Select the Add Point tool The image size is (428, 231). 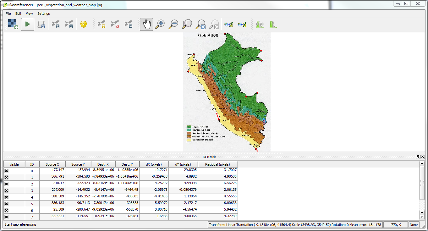tap(101, 24)
